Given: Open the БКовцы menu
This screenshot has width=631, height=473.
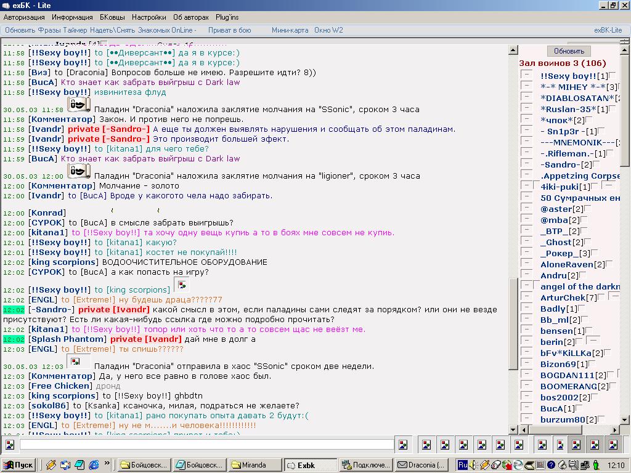Looking at the screenshot, I should coord(112,17).
